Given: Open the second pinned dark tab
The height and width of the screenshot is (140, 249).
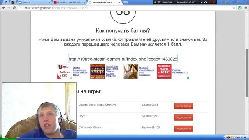Looking at the screenshot, I should (x=13, y=2).
